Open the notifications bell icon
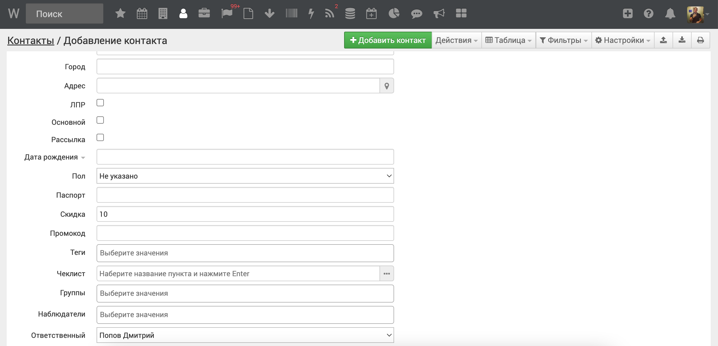 tap(670, 13)
